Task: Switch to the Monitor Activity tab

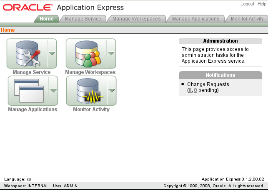Action: coord(247,19)
